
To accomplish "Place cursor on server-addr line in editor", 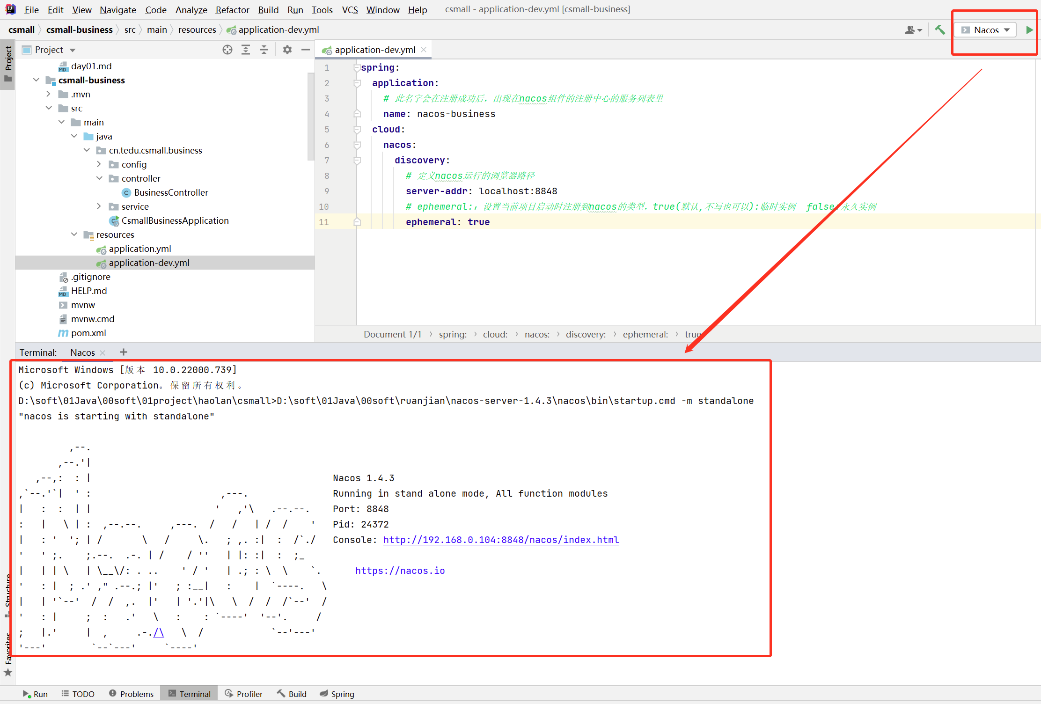I will 481,191.
